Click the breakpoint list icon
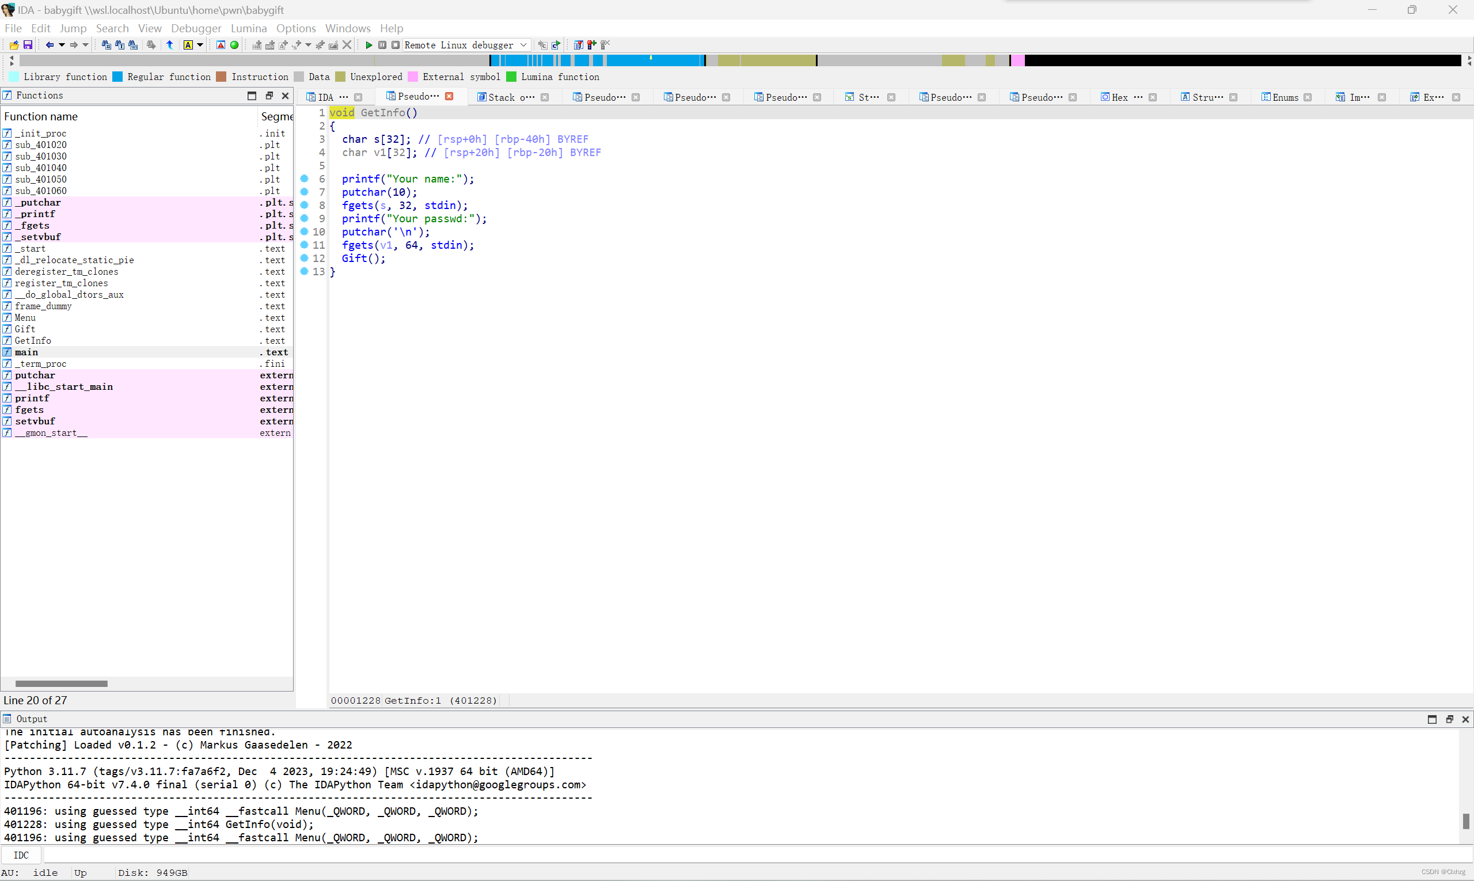The image size is (1474, 881). coord(578,45)
